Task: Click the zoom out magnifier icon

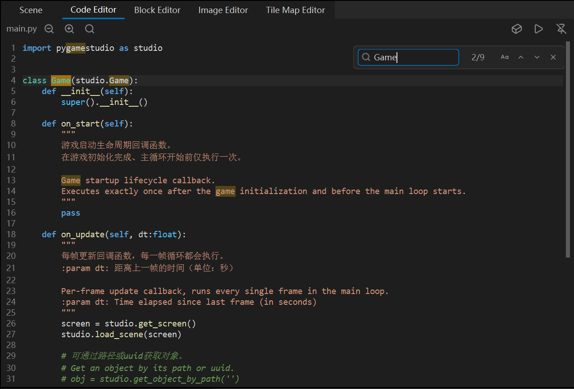Action: [x=49, y=29]
